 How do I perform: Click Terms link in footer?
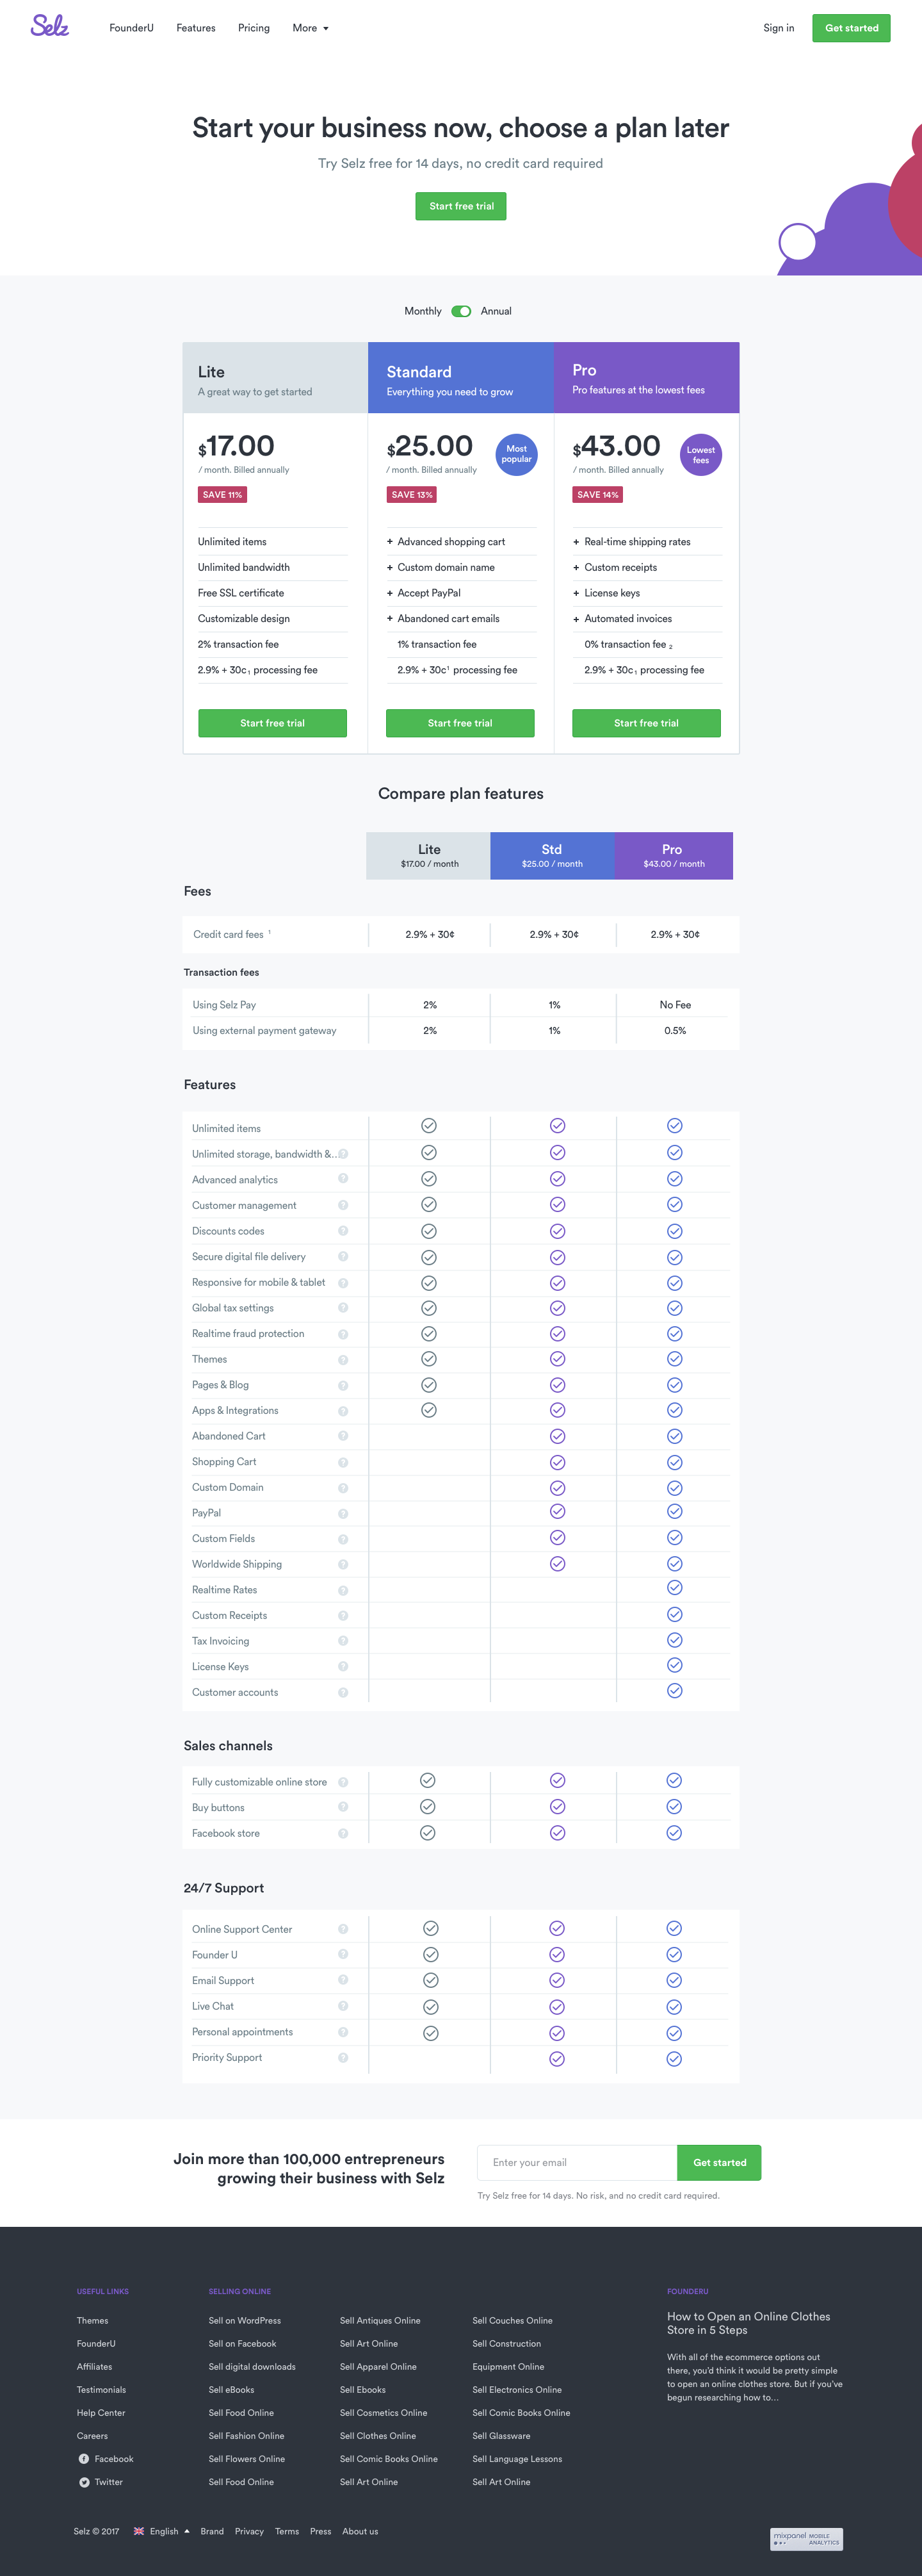tap(287, 2531)
